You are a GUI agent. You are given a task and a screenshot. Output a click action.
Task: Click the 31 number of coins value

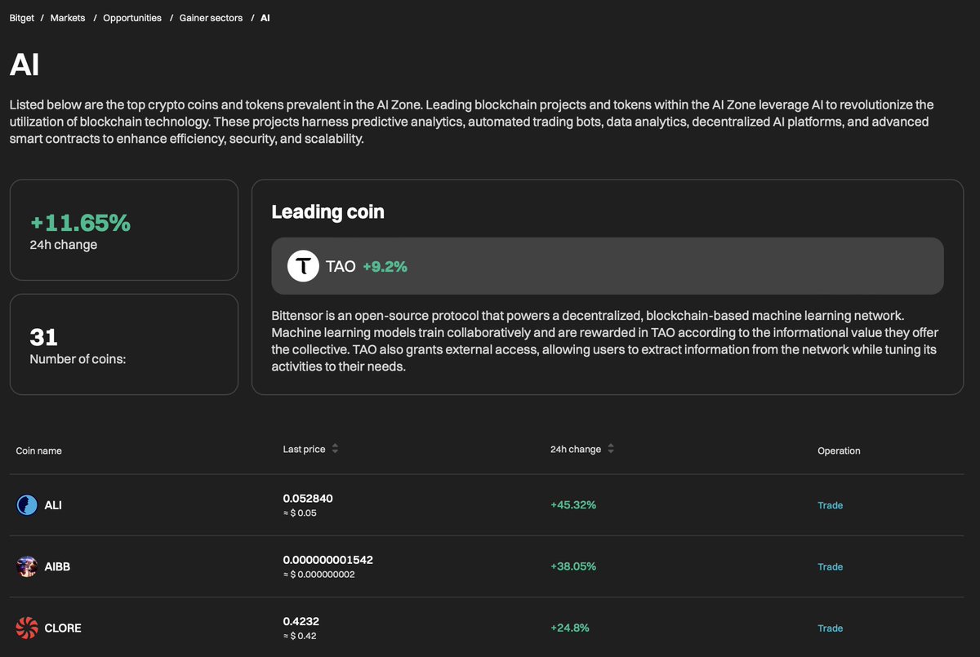(43, 337)
